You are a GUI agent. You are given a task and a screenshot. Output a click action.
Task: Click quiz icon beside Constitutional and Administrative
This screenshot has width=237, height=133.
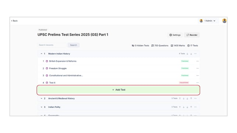[47, 75]
